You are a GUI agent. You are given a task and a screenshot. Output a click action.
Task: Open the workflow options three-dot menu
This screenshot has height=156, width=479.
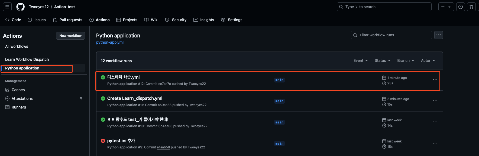pos(439,35)
